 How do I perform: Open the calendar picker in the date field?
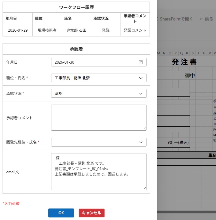pyautogui.click(x=141, y=62)
